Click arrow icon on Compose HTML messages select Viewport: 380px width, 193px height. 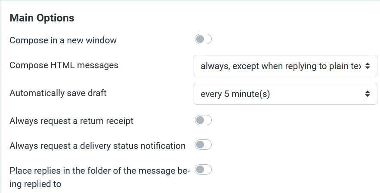[367, 66]
